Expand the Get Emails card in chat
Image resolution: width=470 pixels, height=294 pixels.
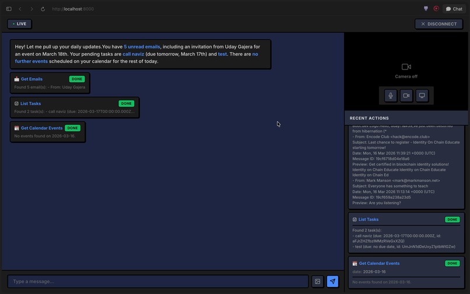tap(50, 83)
